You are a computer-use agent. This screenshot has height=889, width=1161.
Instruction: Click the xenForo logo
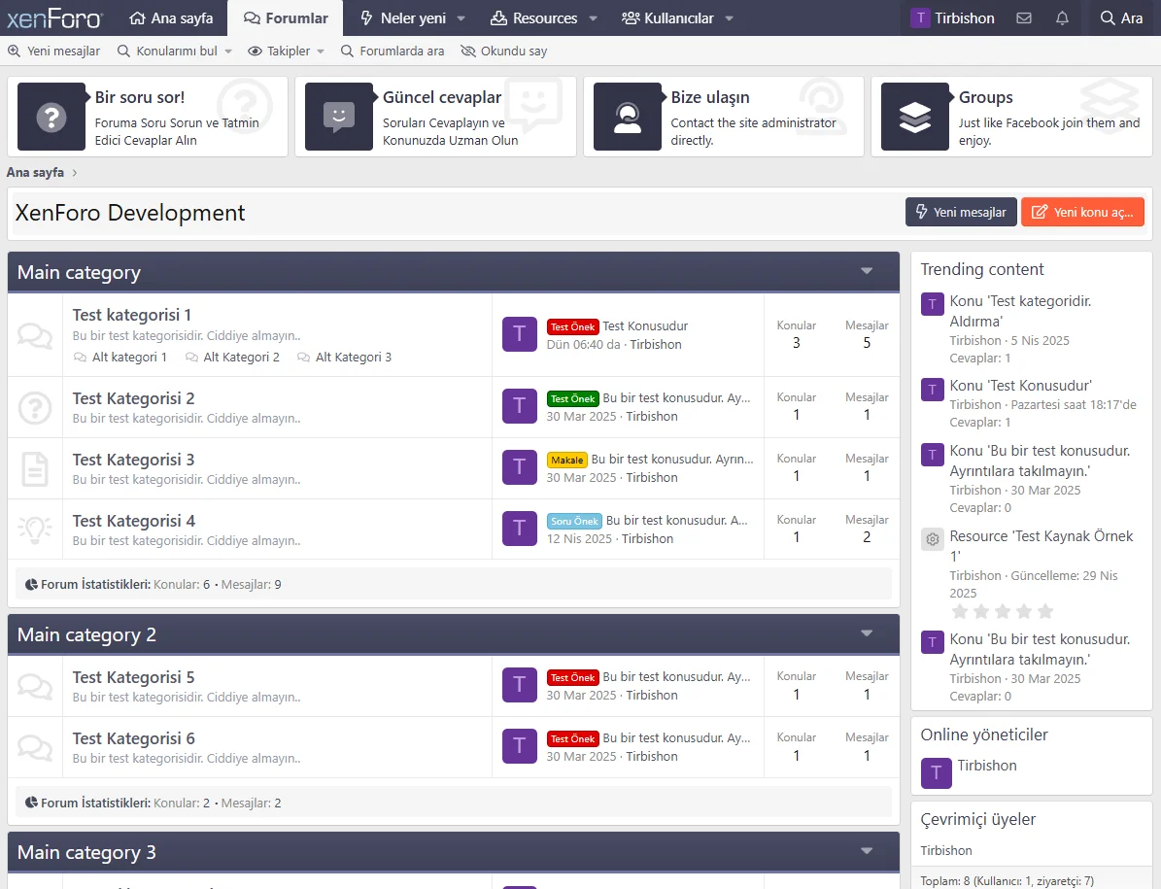point(54,18)
